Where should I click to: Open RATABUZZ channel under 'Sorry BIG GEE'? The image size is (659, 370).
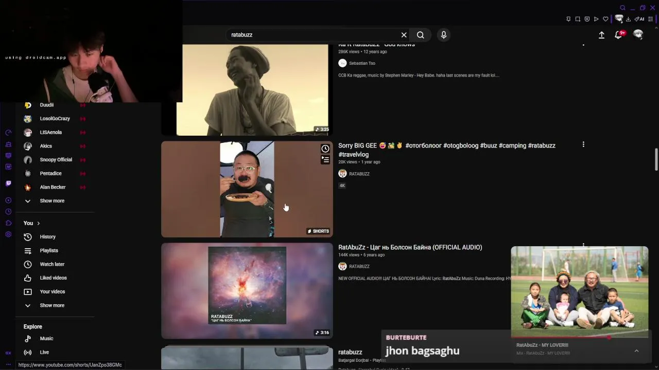359,174
